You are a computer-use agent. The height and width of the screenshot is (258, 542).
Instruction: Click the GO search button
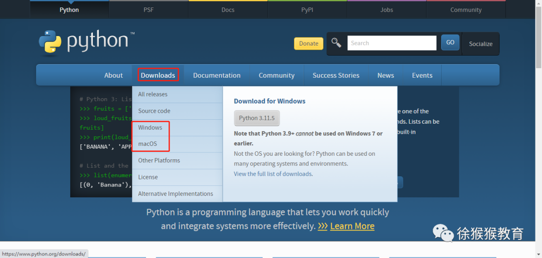point(450,43)
